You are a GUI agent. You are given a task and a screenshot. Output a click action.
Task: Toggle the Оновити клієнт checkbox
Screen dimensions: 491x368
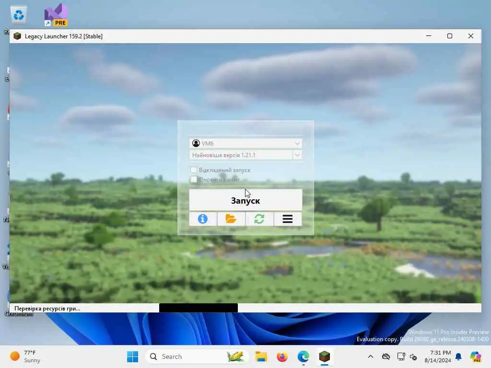click(194, 179)
